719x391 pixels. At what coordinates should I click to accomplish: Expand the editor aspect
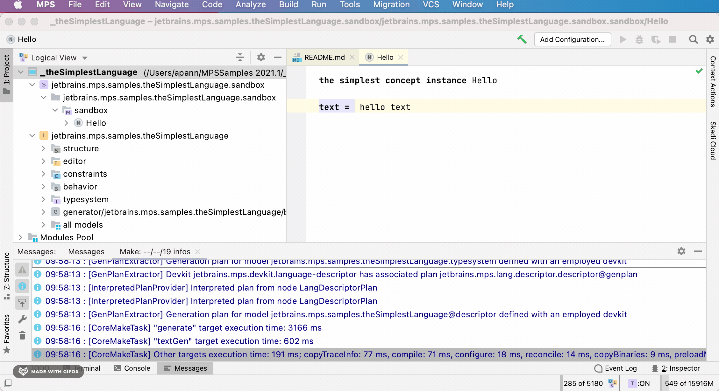click(x=44, y=161)
